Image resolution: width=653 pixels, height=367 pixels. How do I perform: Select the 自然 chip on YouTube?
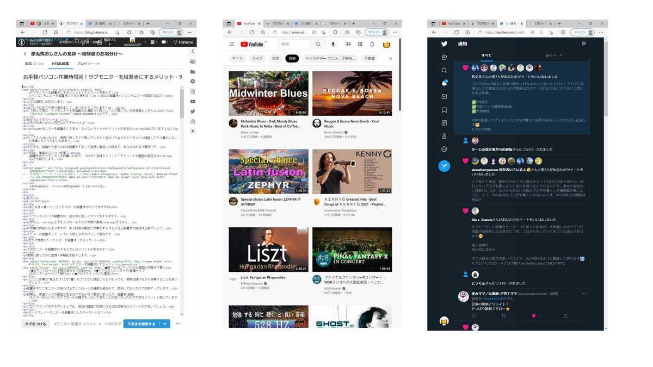pyautogui.click(x=275, y=58)
